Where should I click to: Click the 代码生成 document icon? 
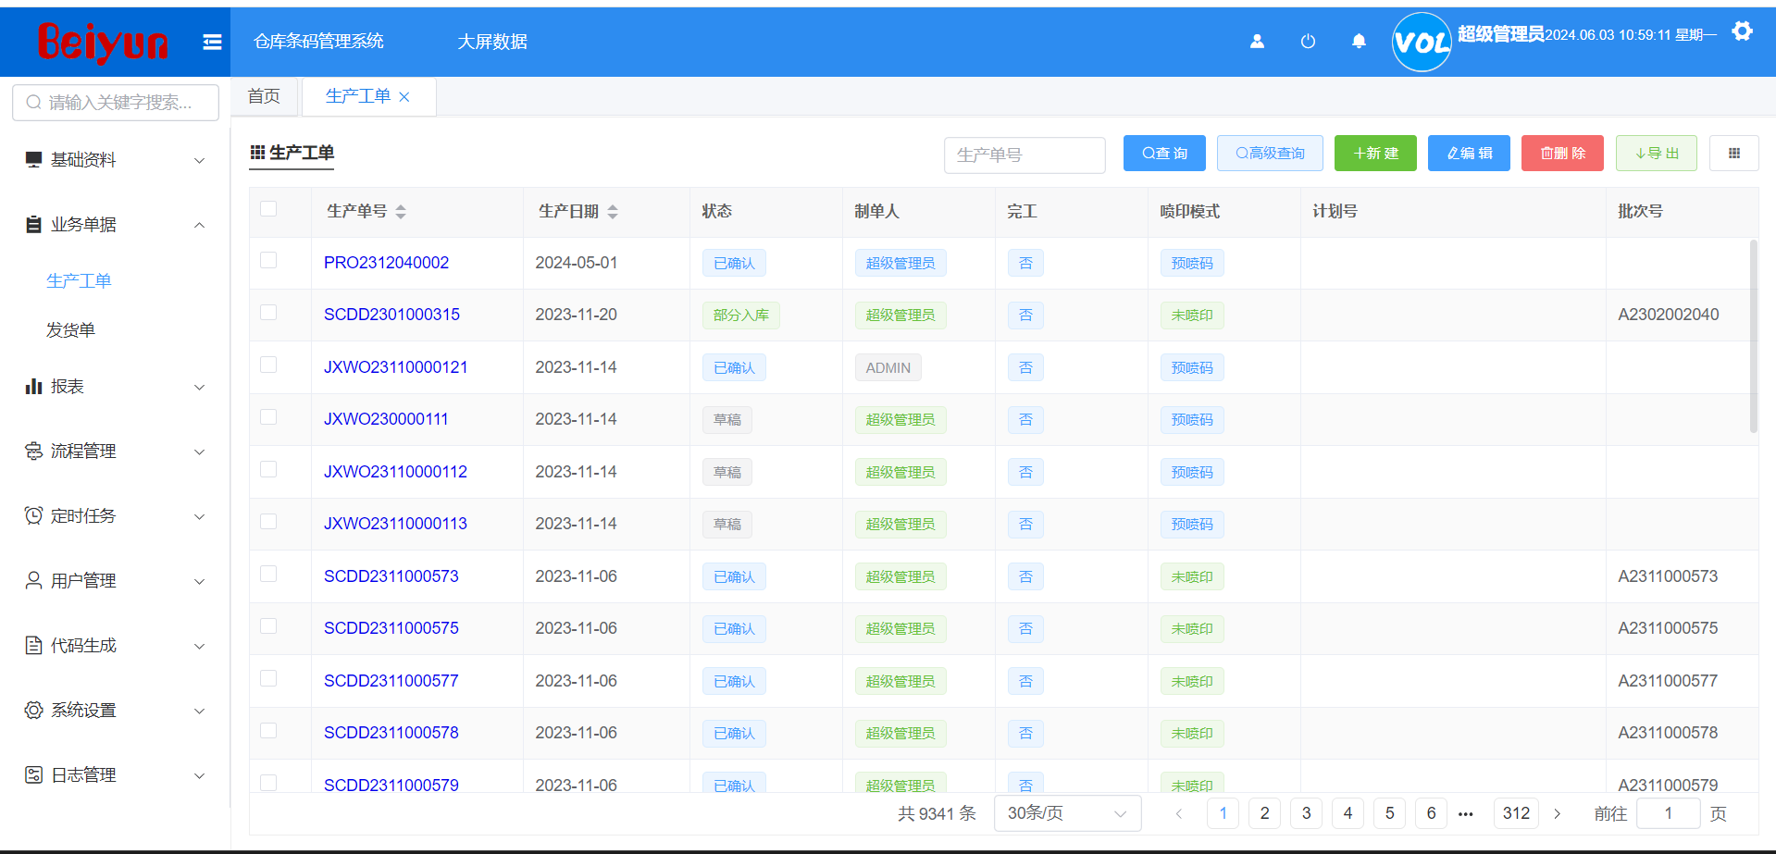point(33,646)
